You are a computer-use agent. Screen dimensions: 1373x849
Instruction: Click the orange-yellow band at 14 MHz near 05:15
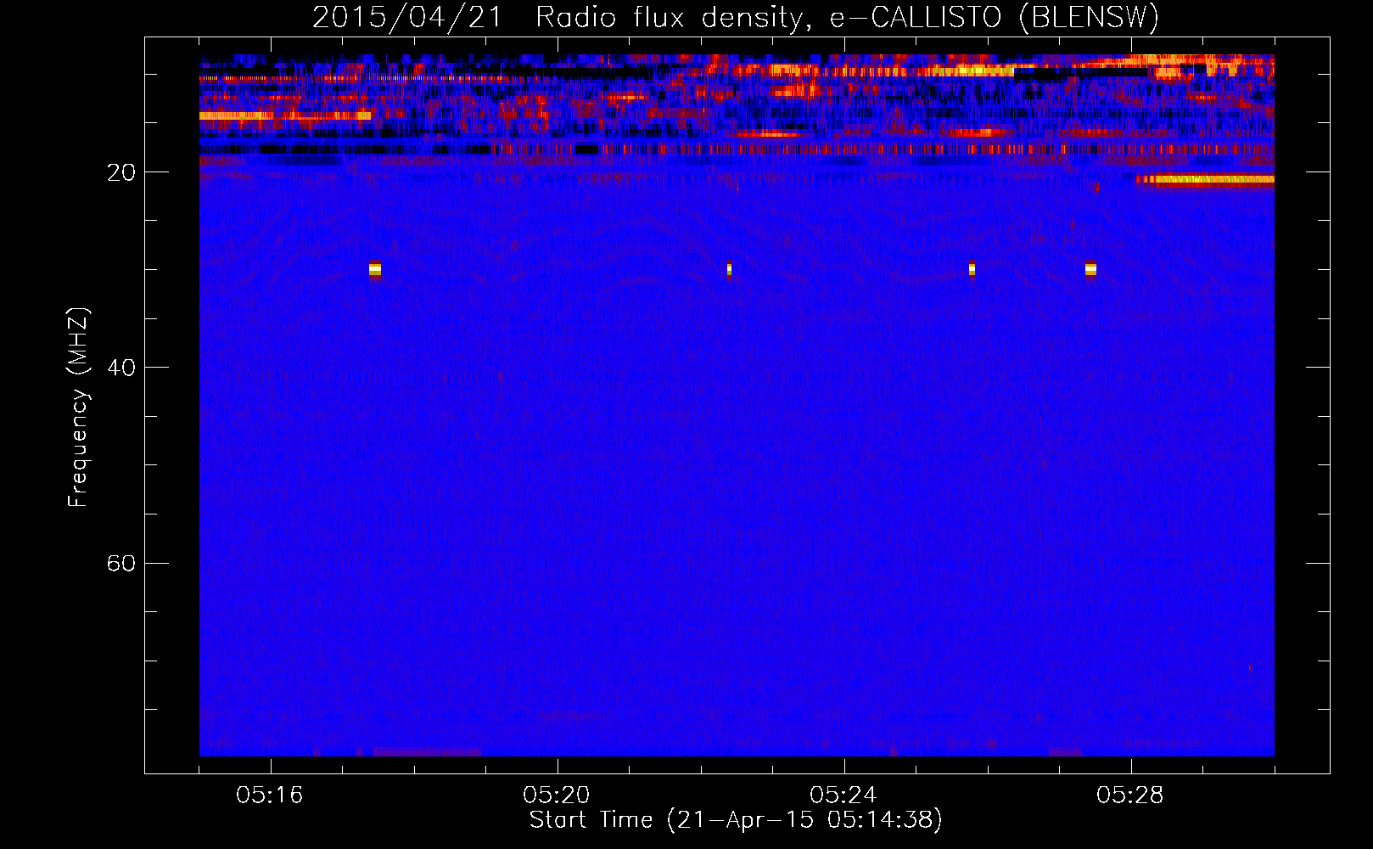click(x=285, y=115)
